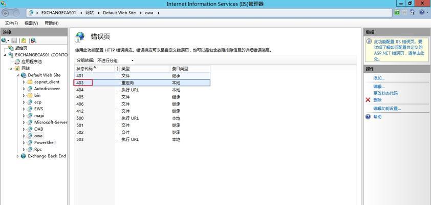Open the 视图(V) menu
Image resolution: width=431 pixels, height=205 pixels.
[31, 23]
